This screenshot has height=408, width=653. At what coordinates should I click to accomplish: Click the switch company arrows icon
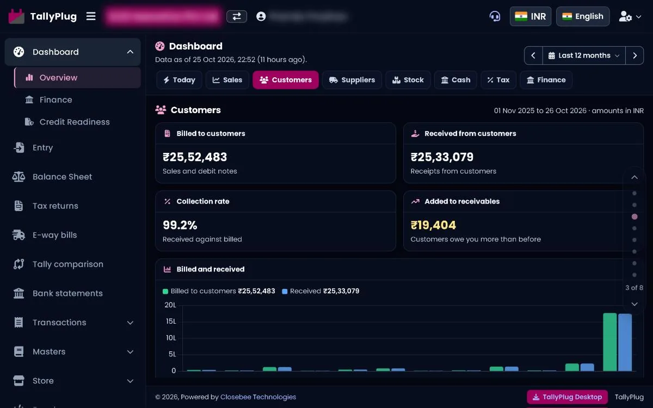click(237, 17)
